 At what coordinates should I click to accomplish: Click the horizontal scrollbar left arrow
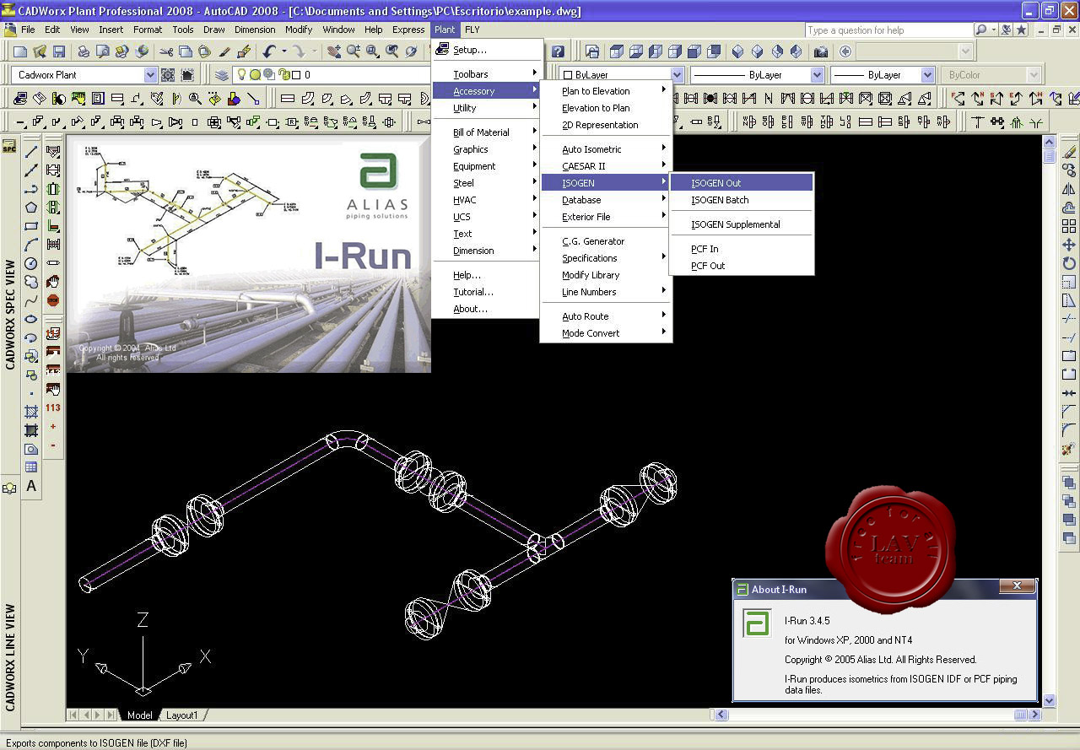721,715
